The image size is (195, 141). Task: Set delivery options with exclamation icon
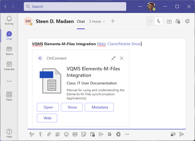pyautogui.click(x=40, y=134)
